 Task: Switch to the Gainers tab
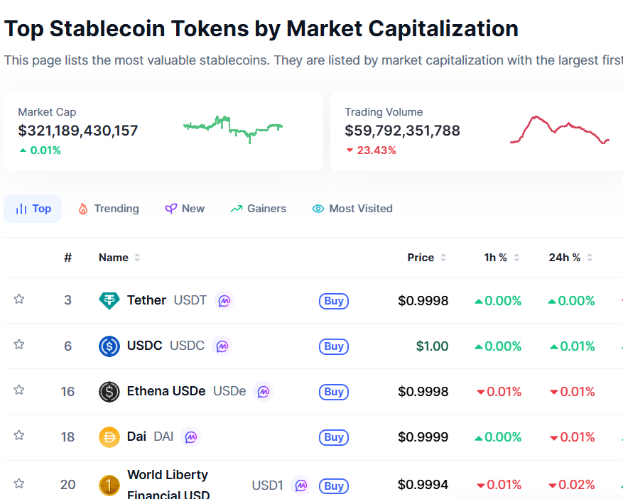point(259,209)
